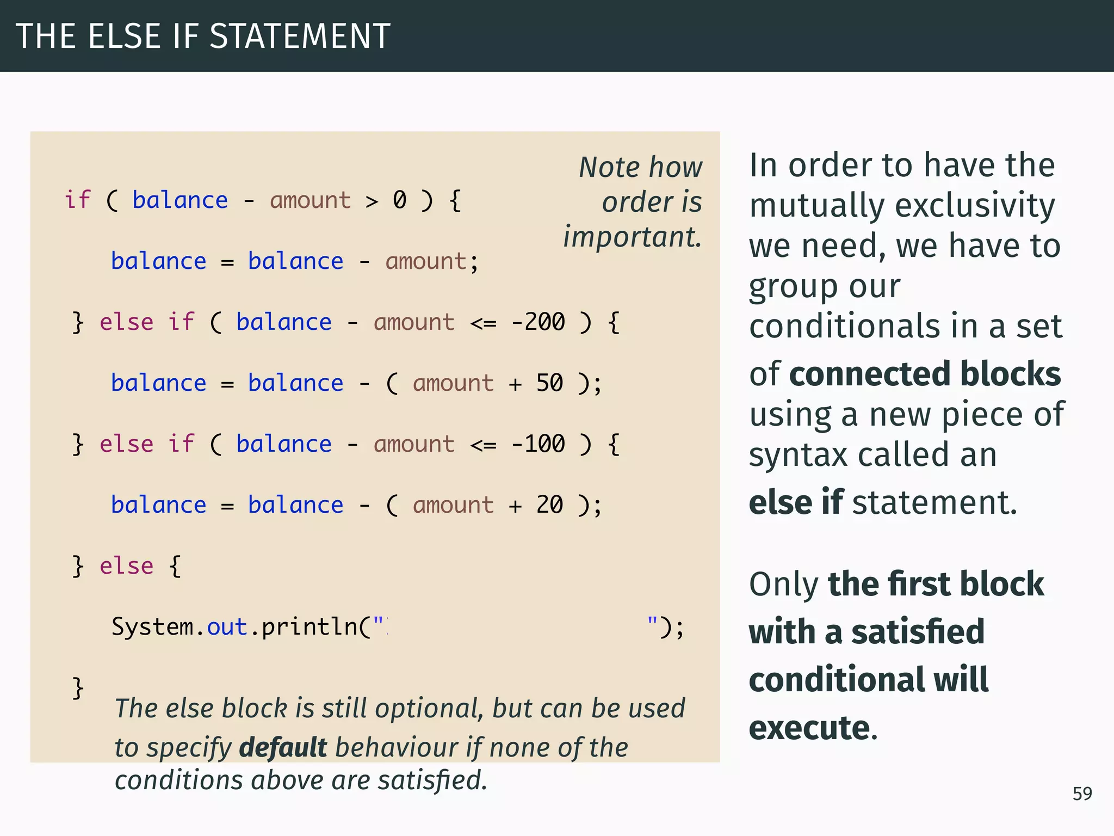Image resolution: width=1114 pixels, height=836 pixels.
Task: Click the slide number '59'
Action: coord(1082,794)
